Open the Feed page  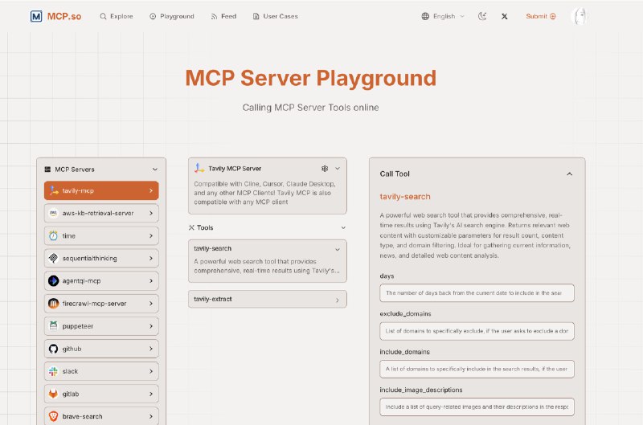tap(223, 16)
